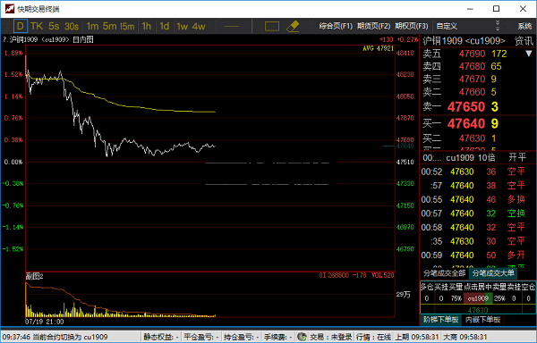The height and width of the screenshot is (343, 537).
Task: Switch to 分笔成交全部 tab
Action: coord(444,273)
